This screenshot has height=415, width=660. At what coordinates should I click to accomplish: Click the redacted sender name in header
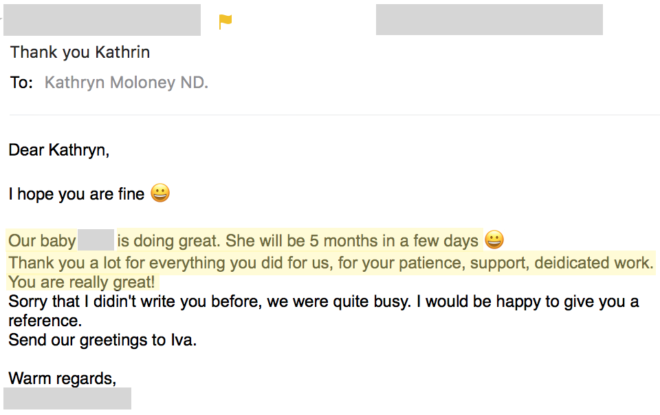(102, 20)
